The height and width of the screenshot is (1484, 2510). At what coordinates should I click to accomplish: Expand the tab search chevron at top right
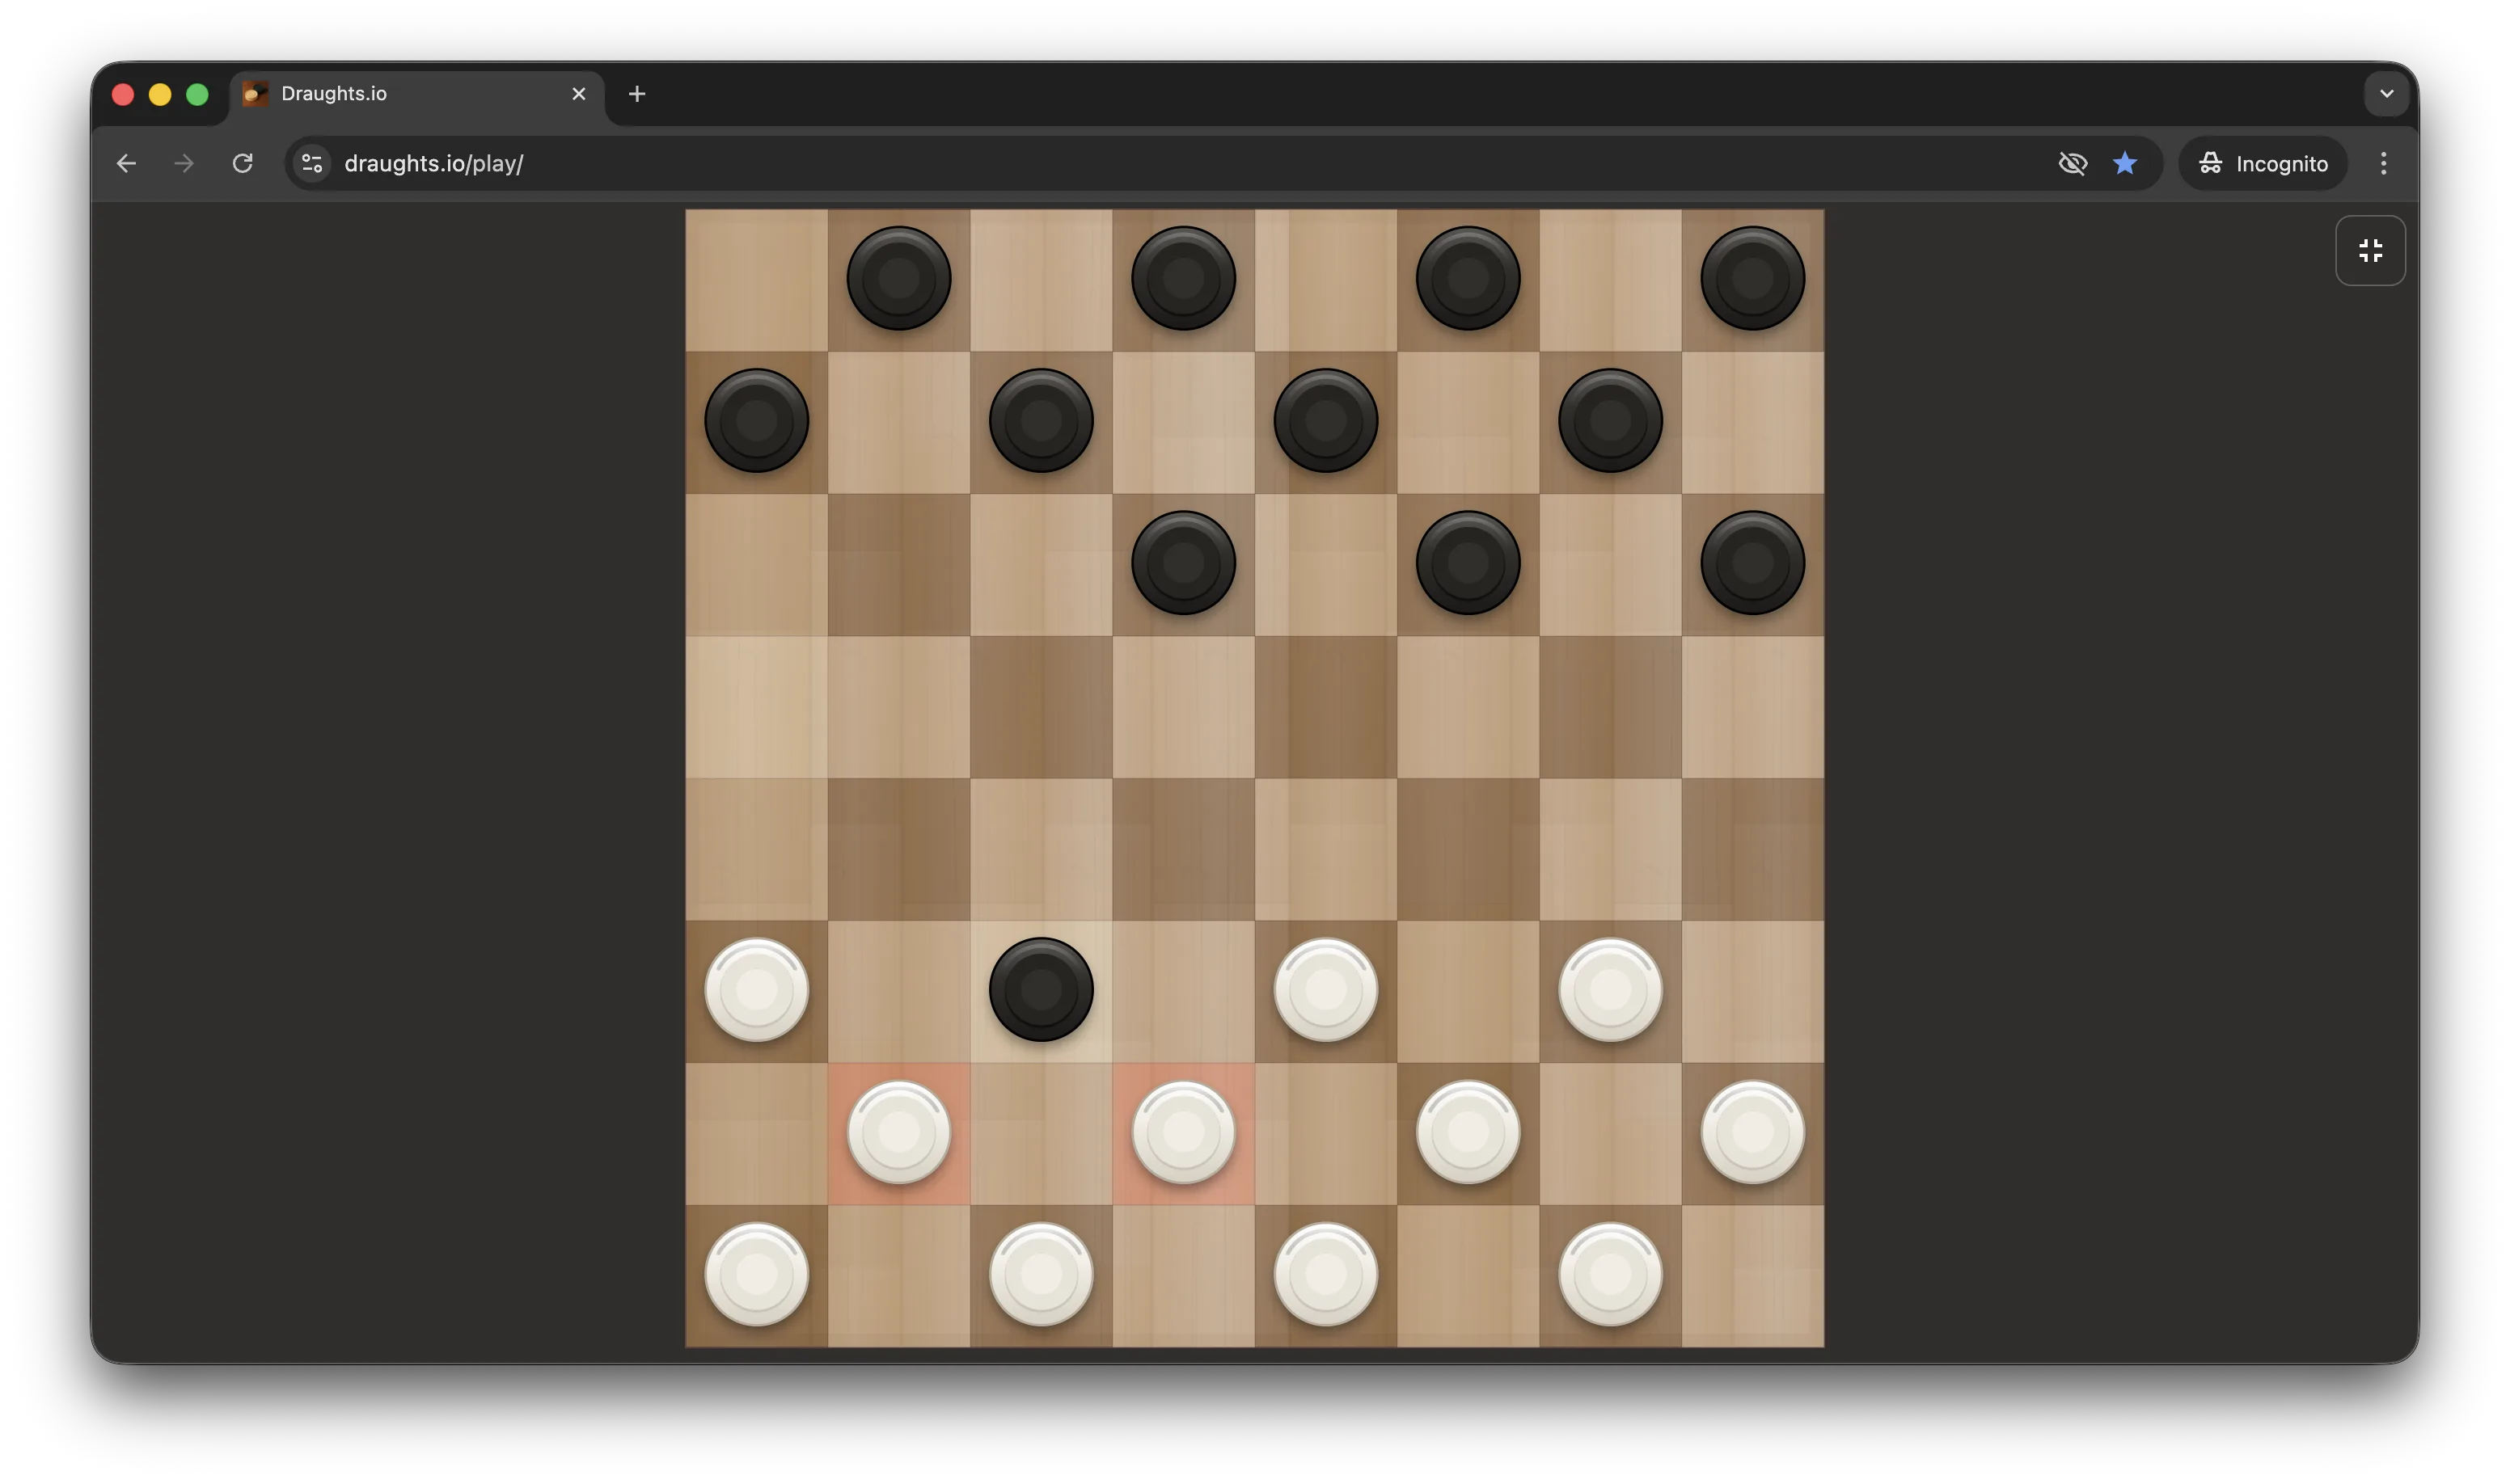click(2387, 93)
